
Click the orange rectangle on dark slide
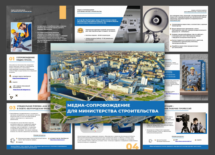pos(63,12)
